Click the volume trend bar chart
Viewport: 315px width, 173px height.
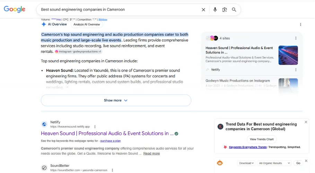click(103, 20)
